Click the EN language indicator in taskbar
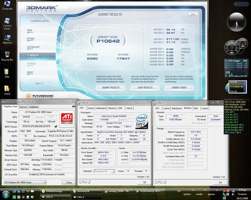The width and height of the screenshot is (251, 200). click(179, 191)
